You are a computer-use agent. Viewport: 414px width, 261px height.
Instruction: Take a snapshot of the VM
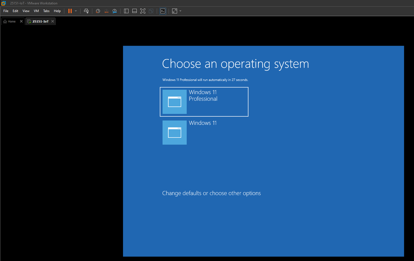tap(98, 11)
